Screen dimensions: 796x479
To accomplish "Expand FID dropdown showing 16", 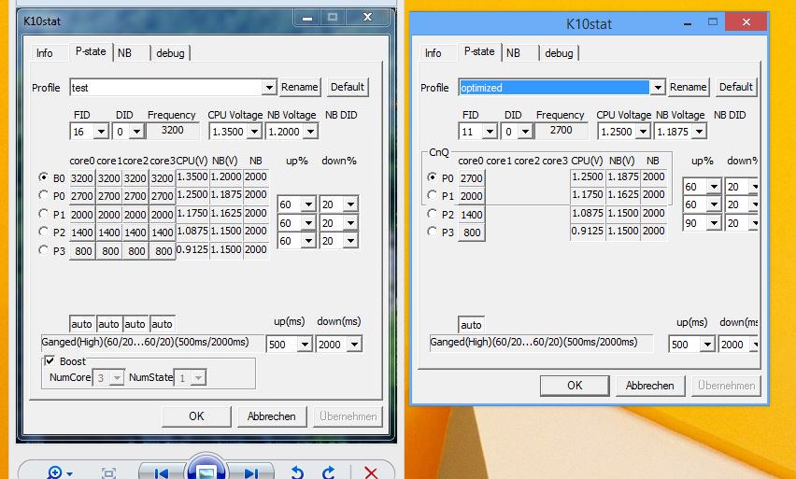I will pyautogui.click(x=101, y=132).
